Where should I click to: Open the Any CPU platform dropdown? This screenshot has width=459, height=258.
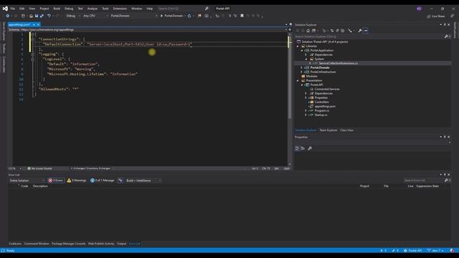95,16
